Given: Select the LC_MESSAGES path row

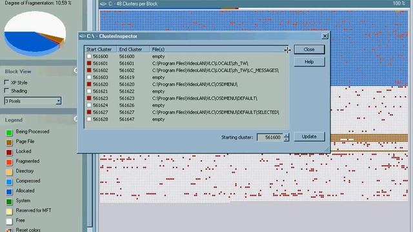Looking at the screenshot, I should [186, 70].
